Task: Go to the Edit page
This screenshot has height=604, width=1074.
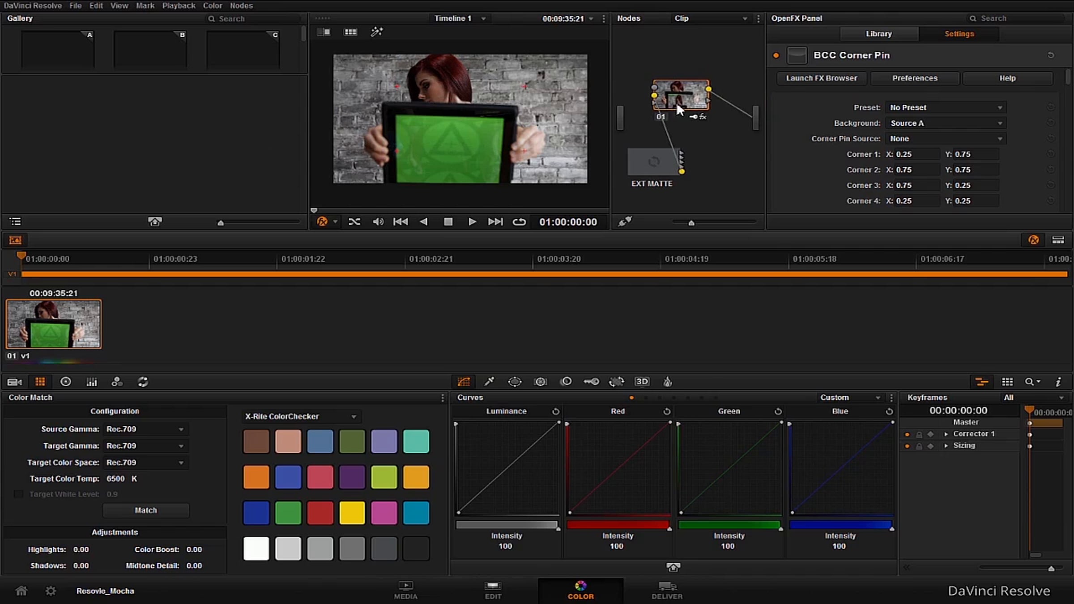Action: [x=493, y=591]
